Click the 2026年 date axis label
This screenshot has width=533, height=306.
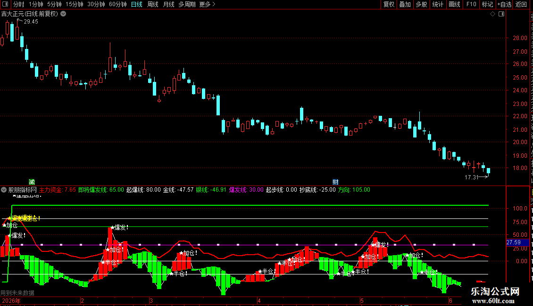pos(11,300)
